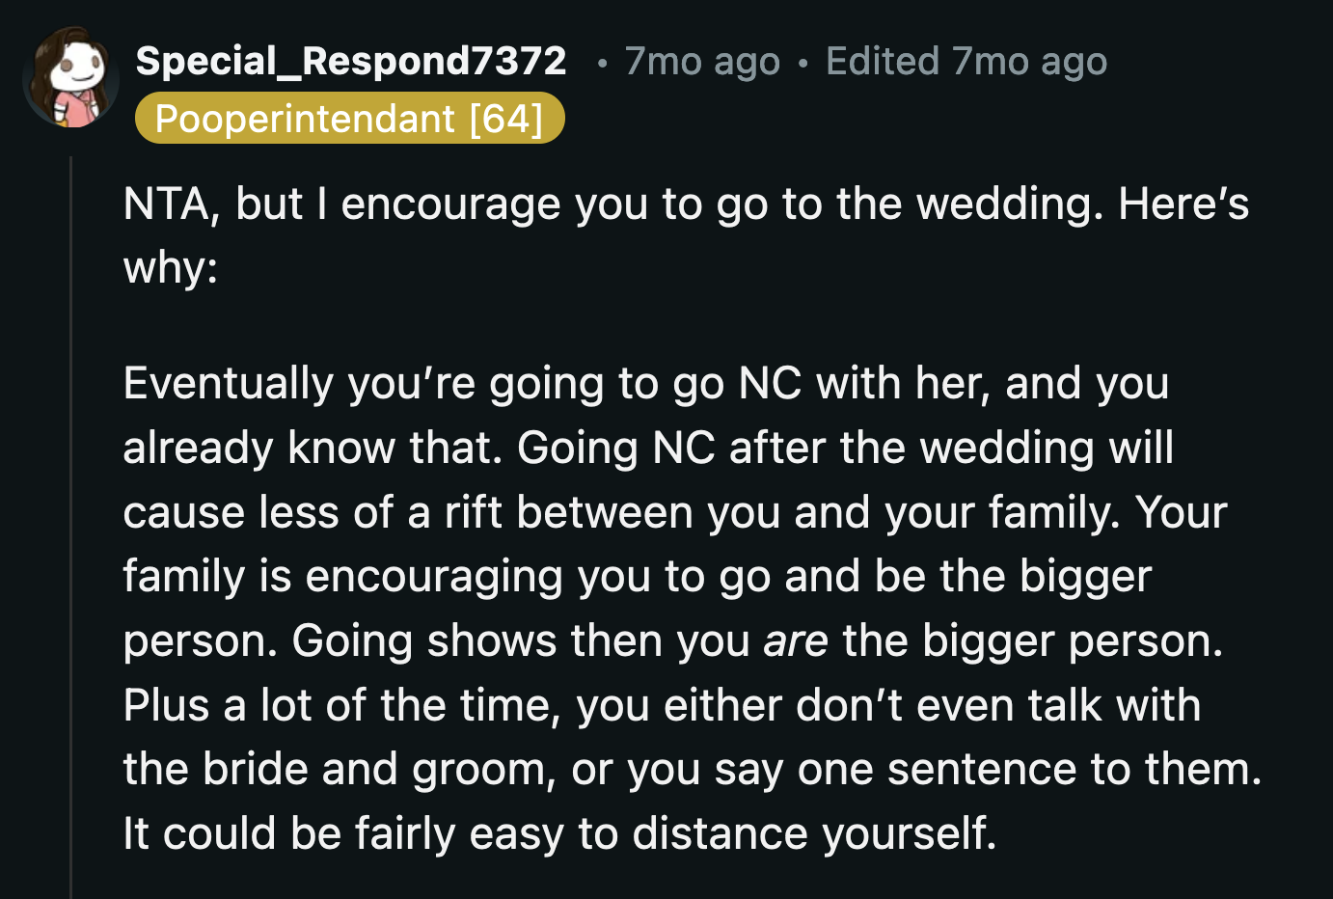The width and height of the screenshot is (1333, 899).
Task: Click the 7mo ago timestamp
Action: (x=701, y=60)
